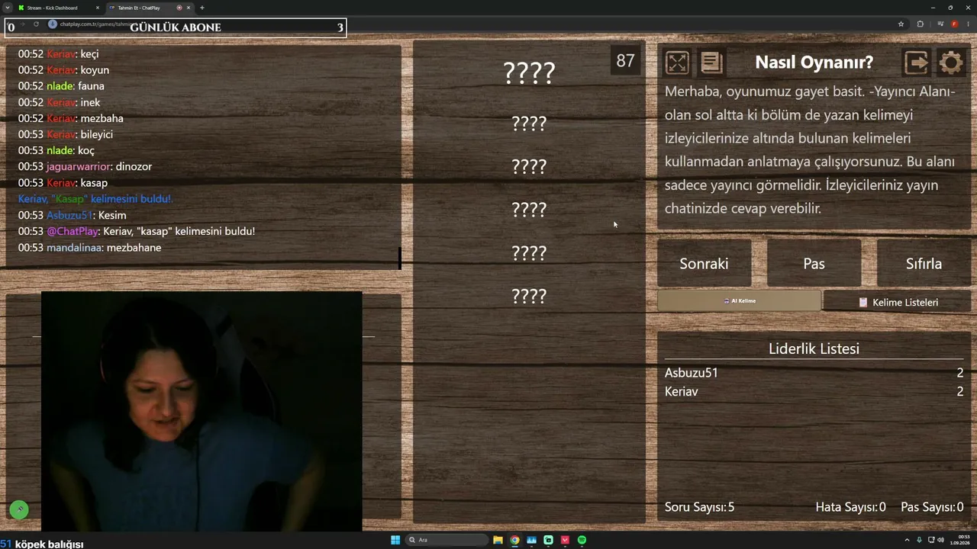
Task: Open the fullscreen expand icon
Action: point(677,63)
